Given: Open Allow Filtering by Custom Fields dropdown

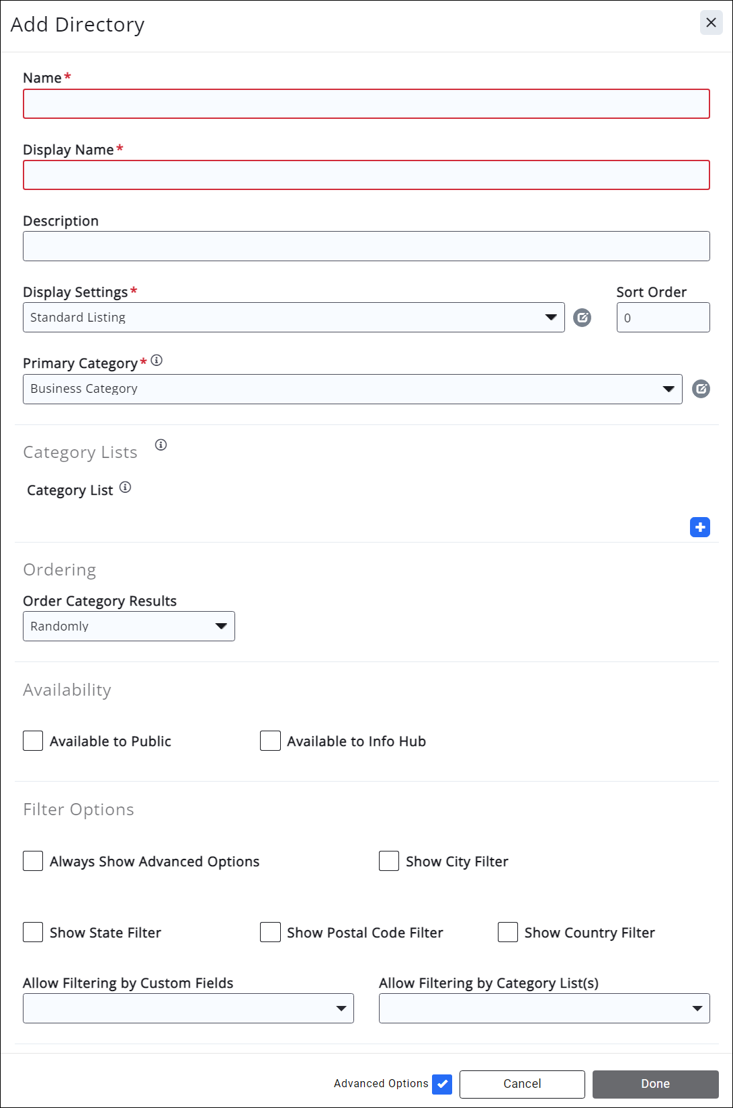Looking at the screenshot, I should click(x=188, y=1008).
